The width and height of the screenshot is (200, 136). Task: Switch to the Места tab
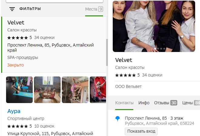coord(94,9)
